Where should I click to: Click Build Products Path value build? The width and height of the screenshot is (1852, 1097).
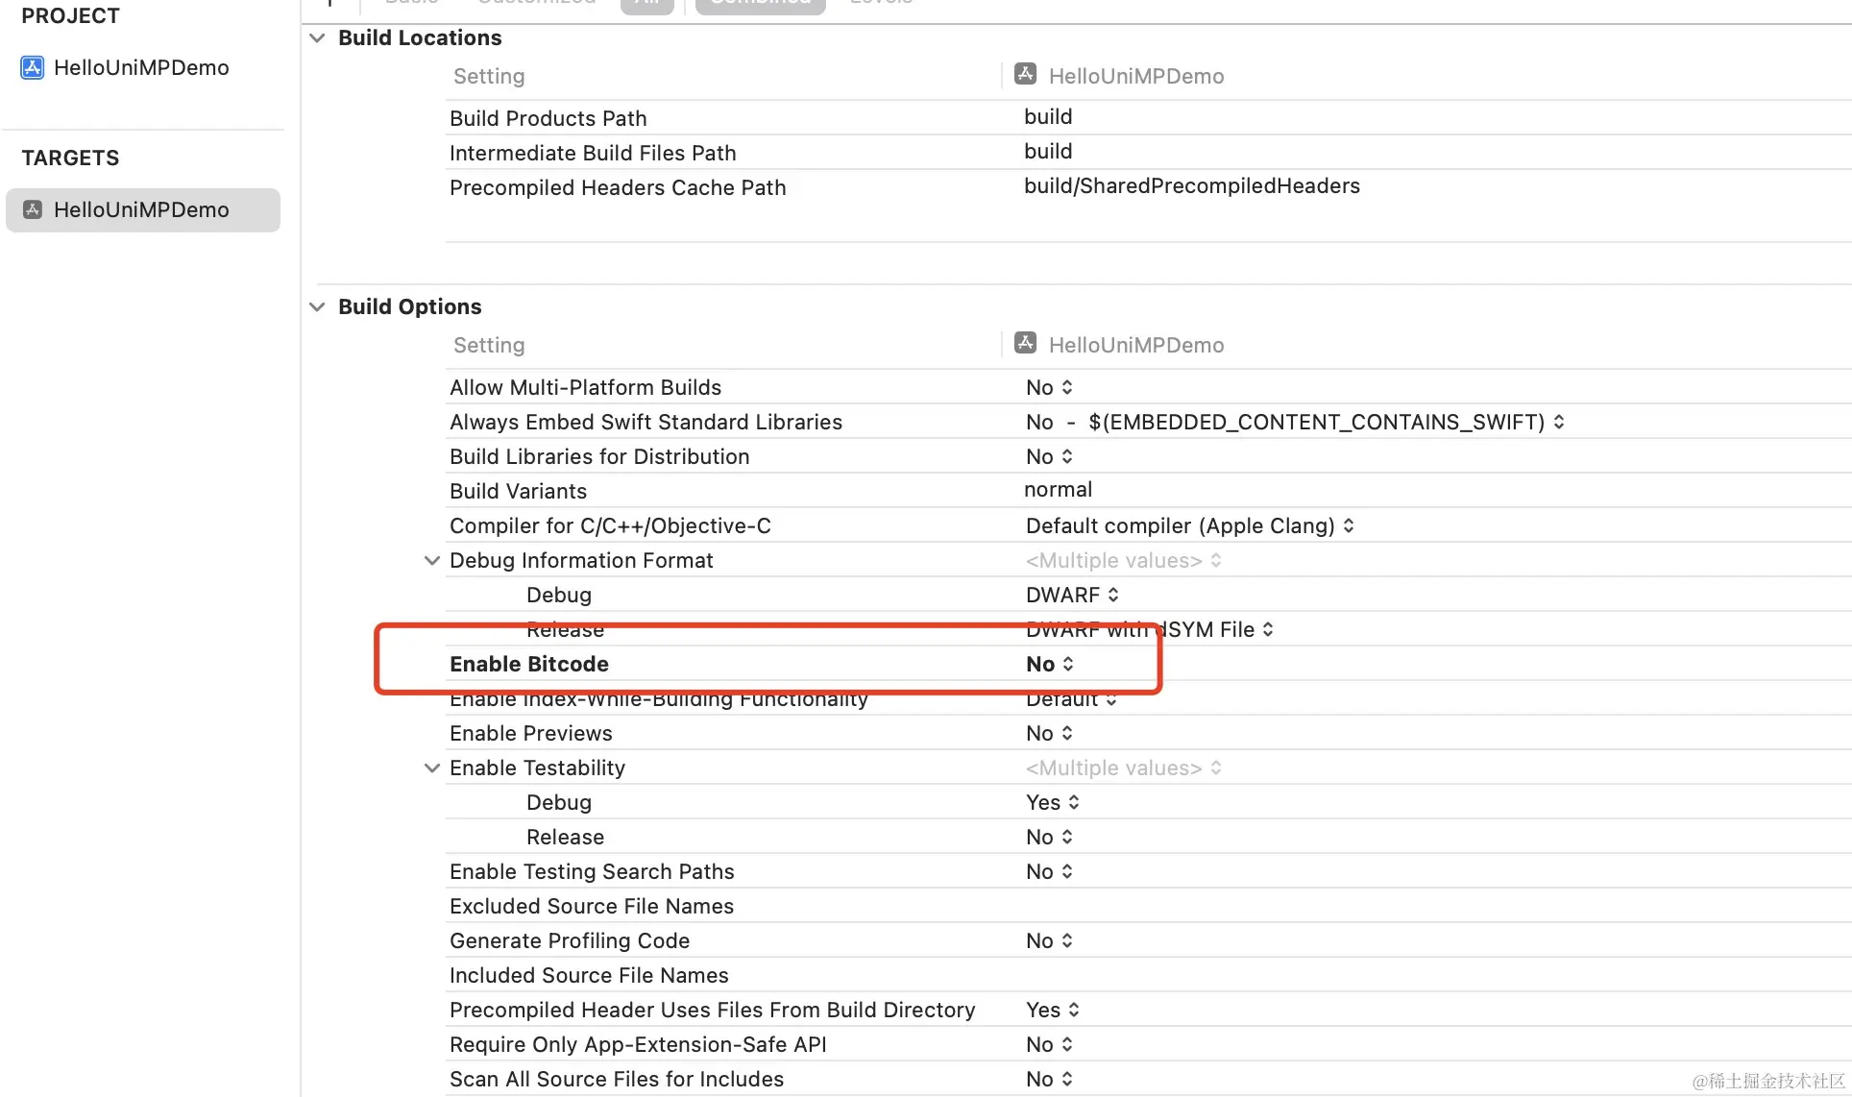(1048, 116)
